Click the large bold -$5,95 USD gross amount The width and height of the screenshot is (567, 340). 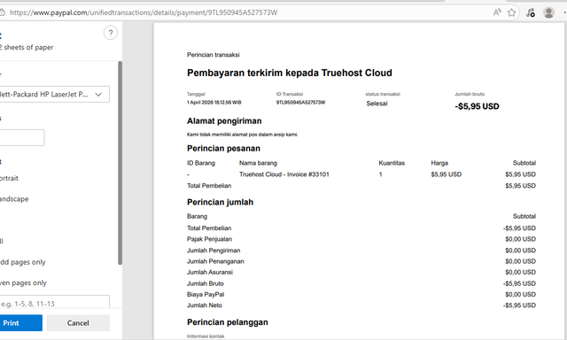477,106
